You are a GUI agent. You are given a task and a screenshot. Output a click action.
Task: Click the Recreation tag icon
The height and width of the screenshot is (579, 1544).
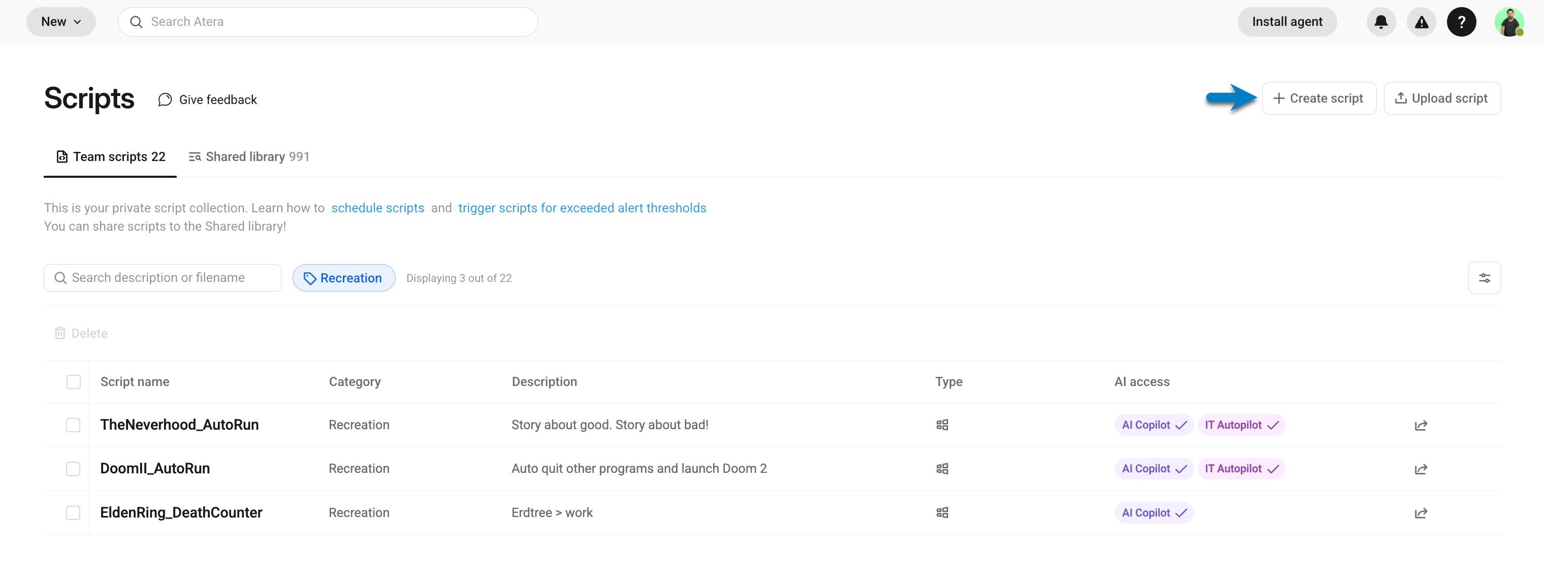(x=309, y=278)
